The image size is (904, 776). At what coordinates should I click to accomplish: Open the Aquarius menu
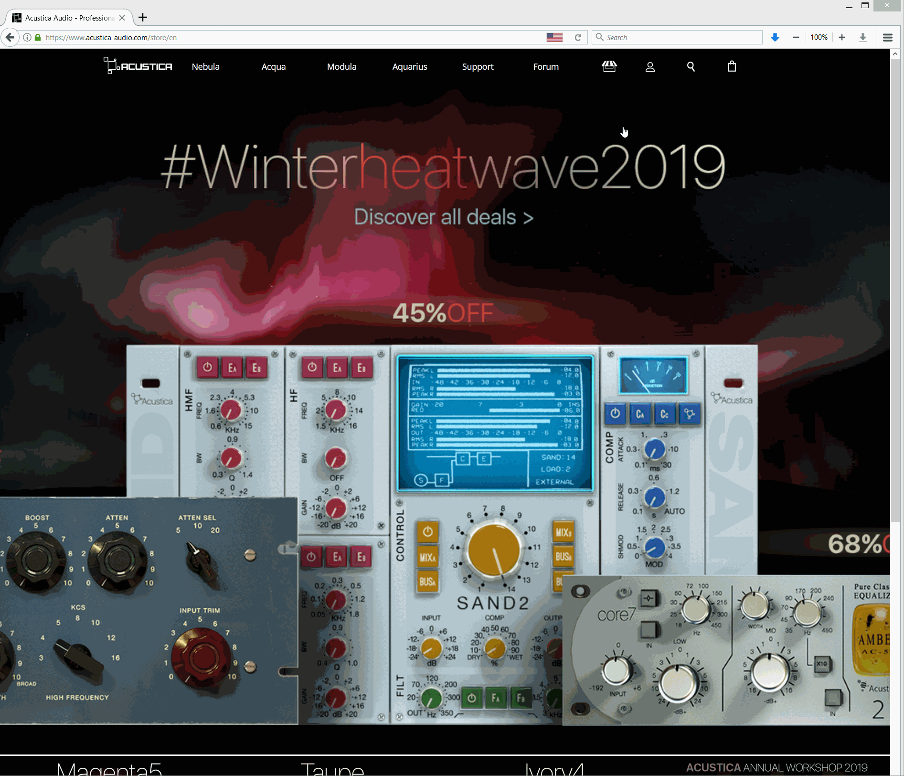pos(410,66)
